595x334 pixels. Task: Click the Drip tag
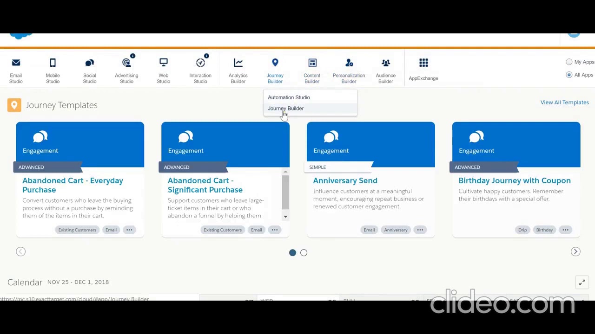pos(522,230)
